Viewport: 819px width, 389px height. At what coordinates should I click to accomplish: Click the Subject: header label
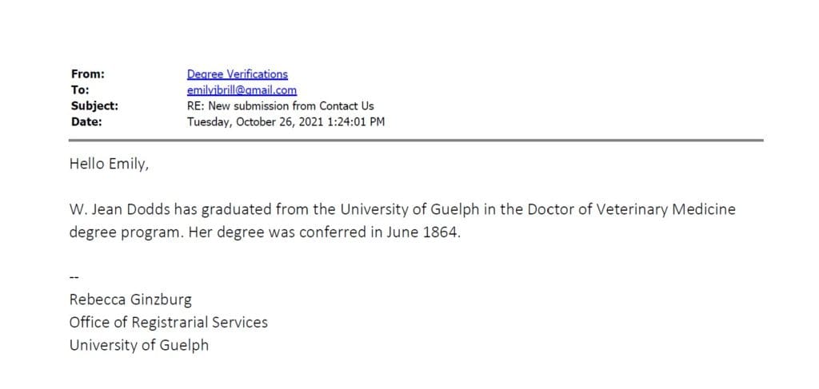tap(94, 106)
